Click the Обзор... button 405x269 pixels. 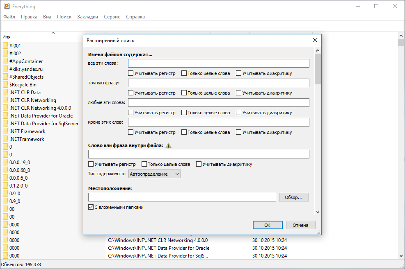(x=294, y=197)
